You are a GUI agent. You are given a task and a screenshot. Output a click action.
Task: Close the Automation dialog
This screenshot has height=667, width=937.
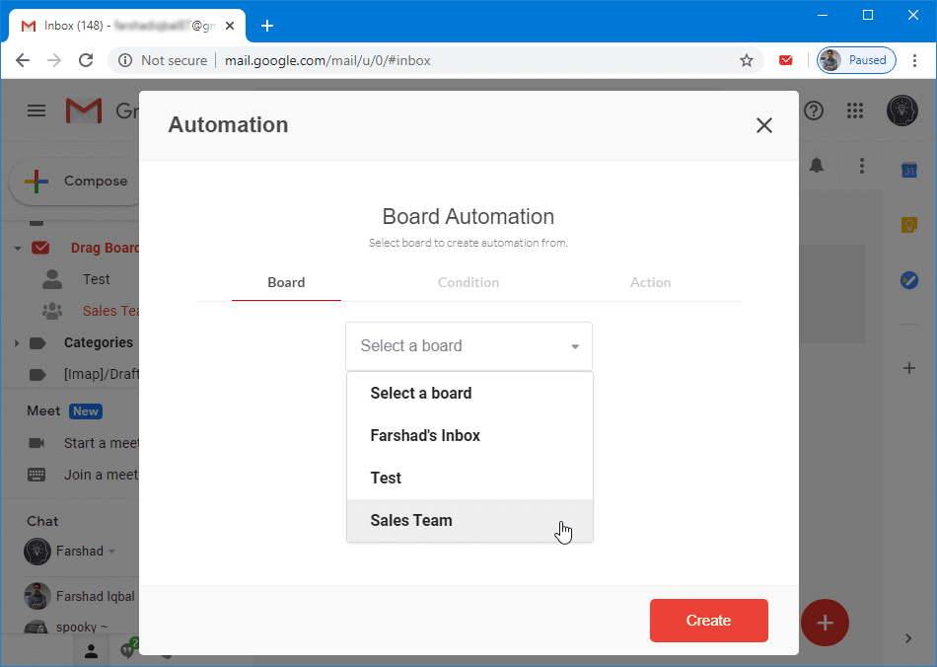point(763,125)
